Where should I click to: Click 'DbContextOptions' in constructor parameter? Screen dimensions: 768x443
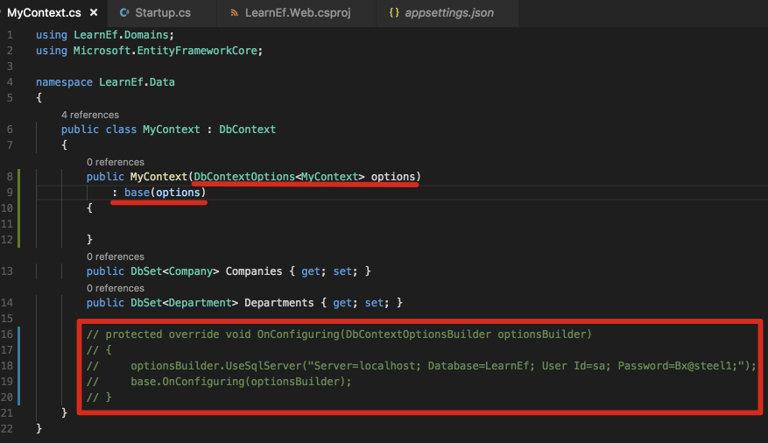(x=244, y=176)
